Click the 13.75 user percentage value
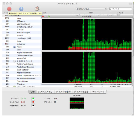Screen dimensions: 135x117 pos(23,99)
